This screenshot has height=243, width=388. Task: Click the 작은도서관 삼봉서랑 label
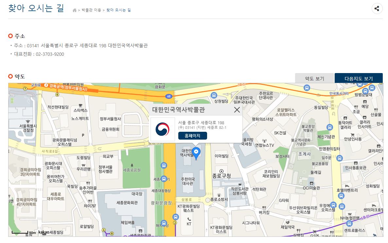point(239,191)
